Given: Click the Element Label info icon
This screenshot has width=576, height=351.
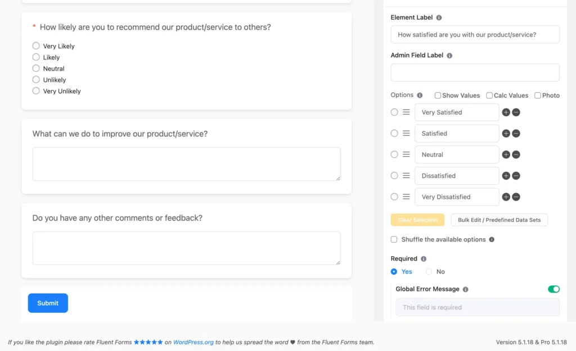Looking at the screenshot, I should pos(439,17).
